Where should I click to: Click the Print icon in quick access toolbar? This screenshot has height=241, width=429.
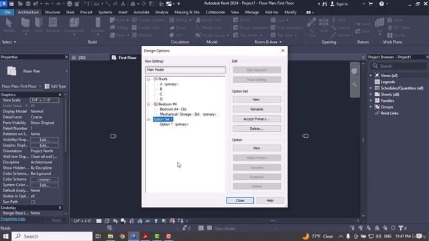tap(70, 4)
